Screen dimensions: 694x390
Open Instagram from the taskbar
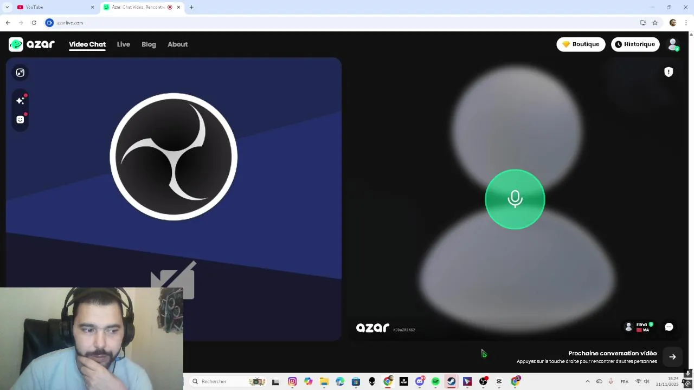[292, 381]
